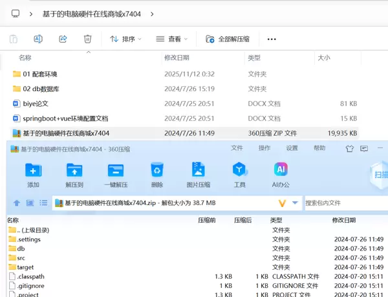Image resolution: width=388 pixels, height=297 pixels.
Task: Click the Explorer trash delete icon
Action: [x=88, y=39]
